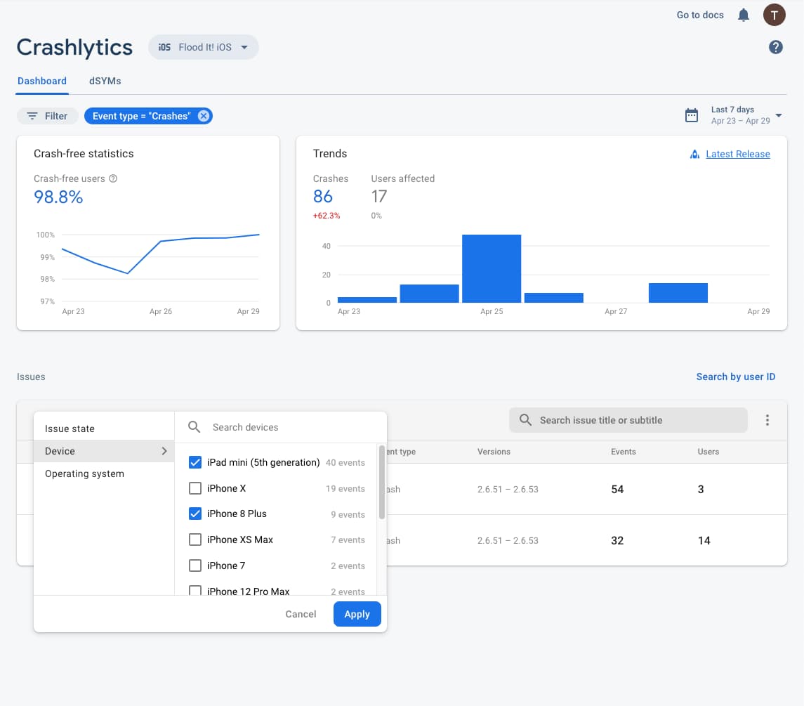This screenshot has height=706, width=804.
Task: Click the tallest crashes bar on Apr 25
Action: [x=492, y=268]
